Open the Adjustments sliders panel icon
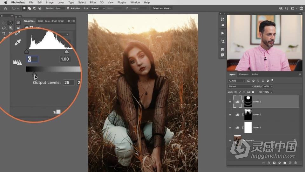The height and width of the screenshot is (172, 305). (x=18, y=23)
